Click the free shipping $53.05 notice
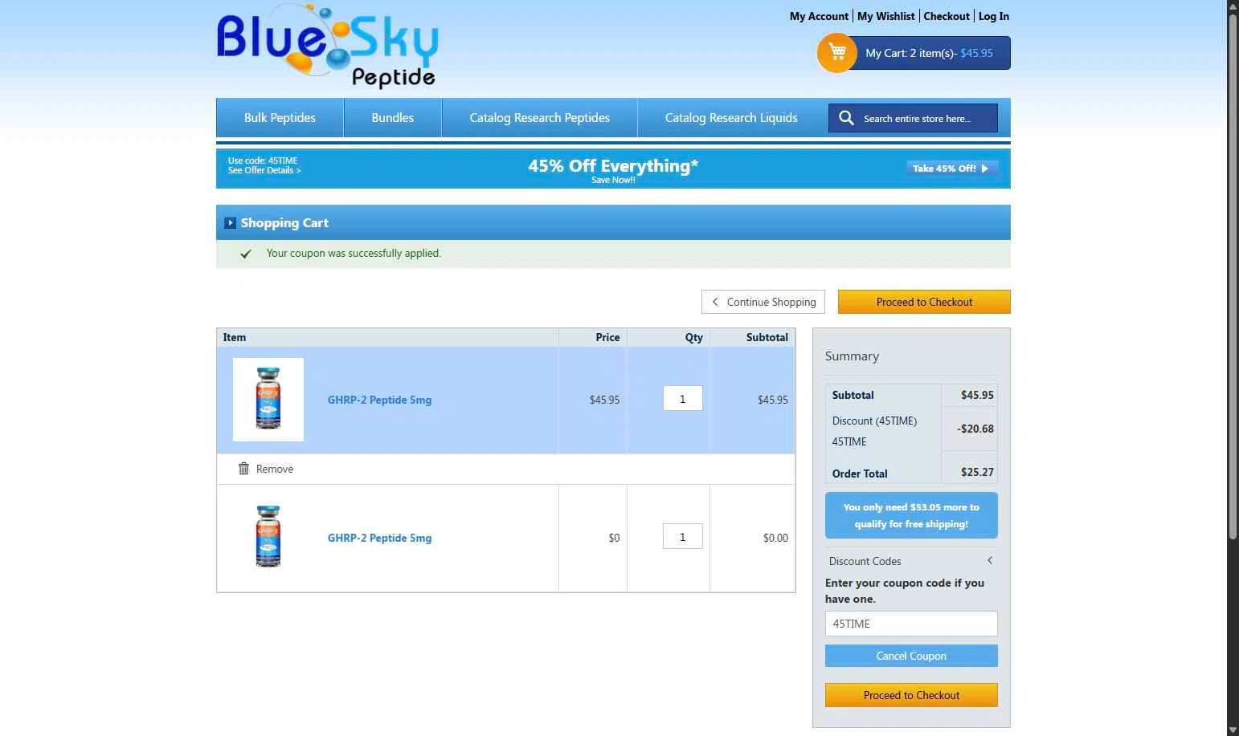 [x=911, y=515]
